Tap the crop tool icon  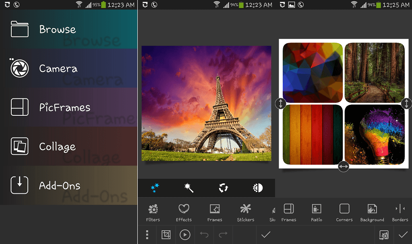point(166,234)
